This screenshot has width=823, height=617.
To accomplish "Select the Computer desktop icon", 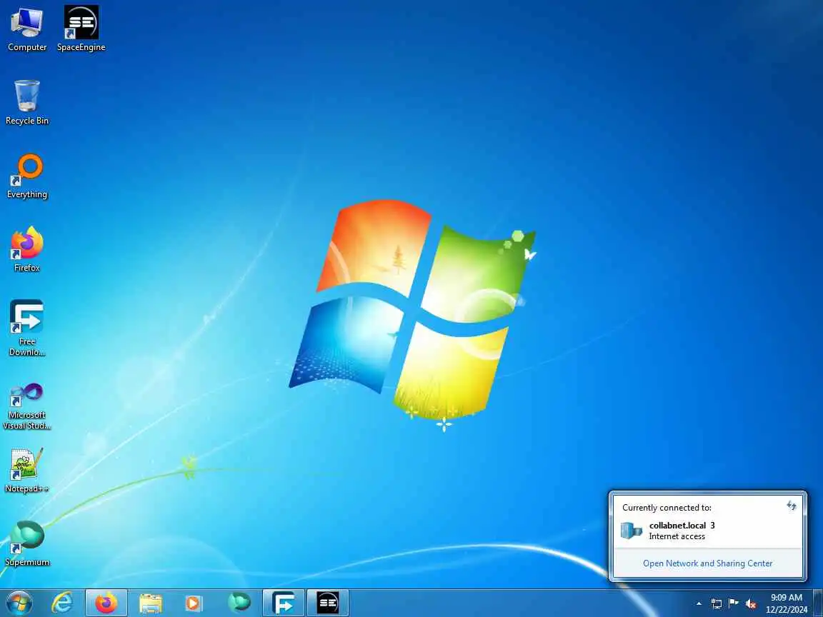I will pos(26,29).
